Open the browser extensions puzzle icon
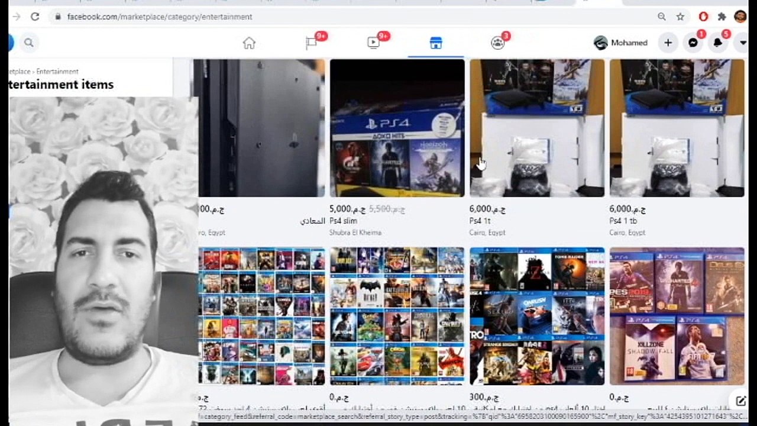 pos(722,17)
